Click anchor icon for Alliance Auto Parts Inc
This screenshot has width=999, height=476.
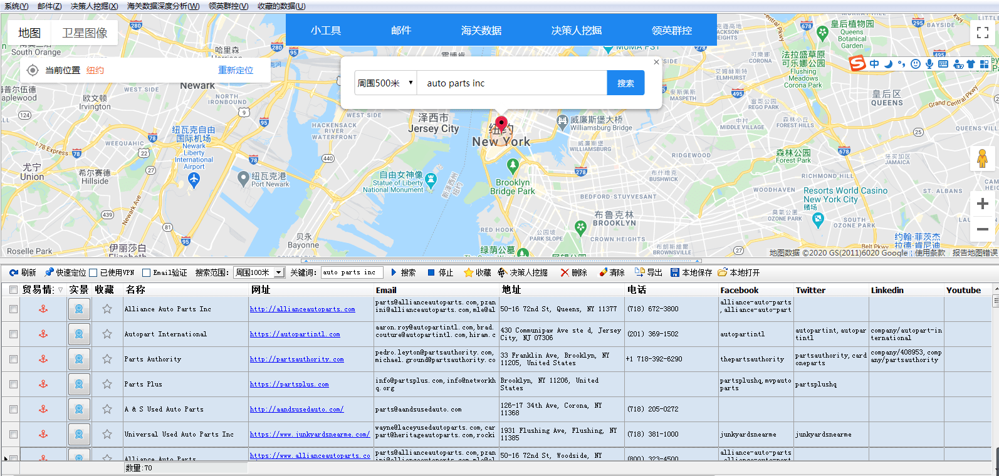(x=43, y=309)
